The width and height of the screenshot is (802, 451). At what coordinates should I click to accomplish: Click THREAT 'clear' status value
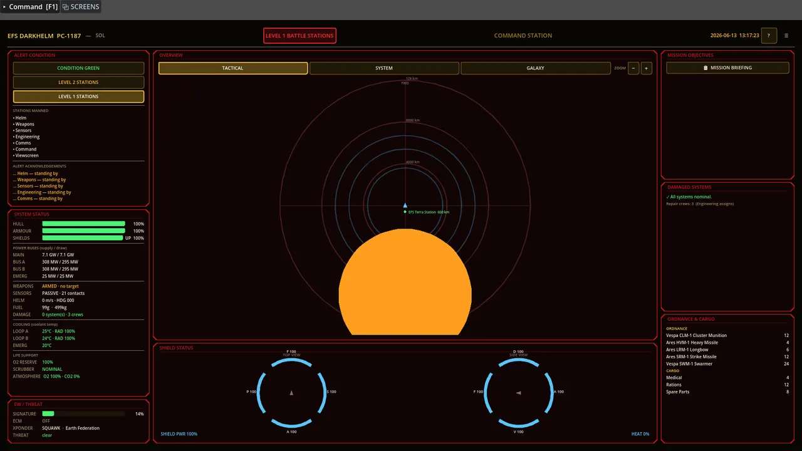47,435
